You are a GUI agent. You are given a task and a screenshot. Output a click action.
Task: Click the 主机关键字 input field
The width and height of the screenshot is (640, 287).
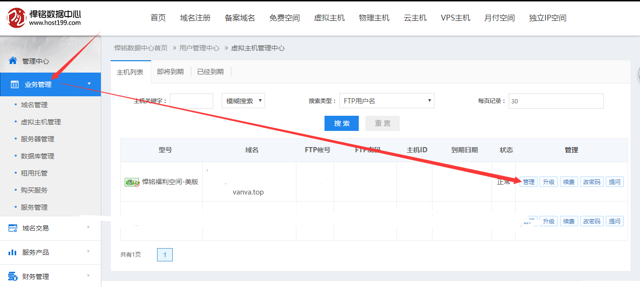[191, 101]
